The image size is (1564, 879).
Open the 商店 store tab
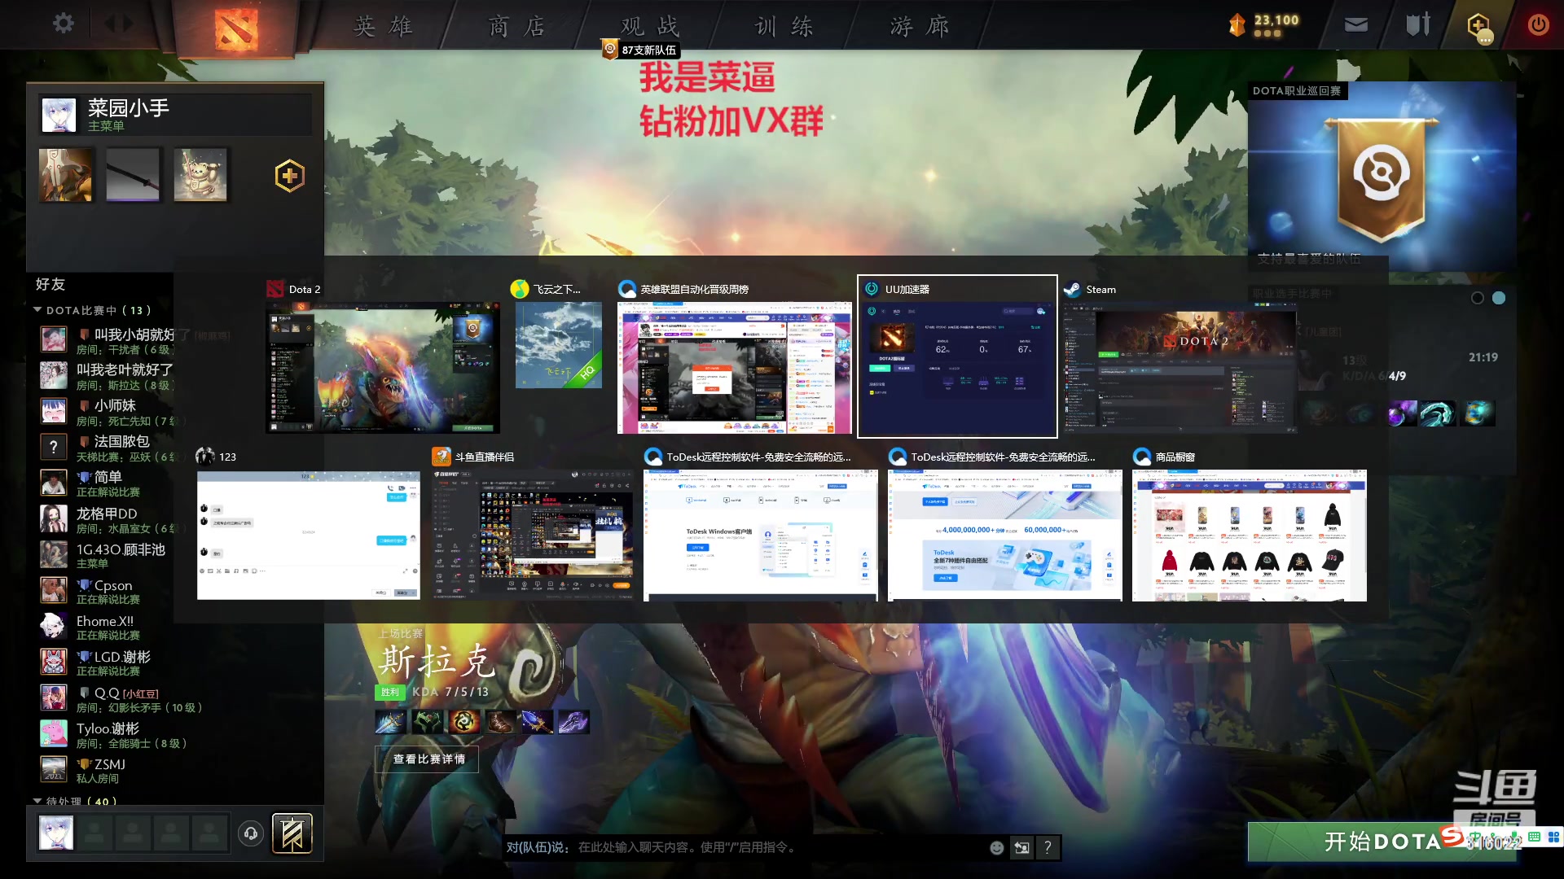click(x=516, y=27)
